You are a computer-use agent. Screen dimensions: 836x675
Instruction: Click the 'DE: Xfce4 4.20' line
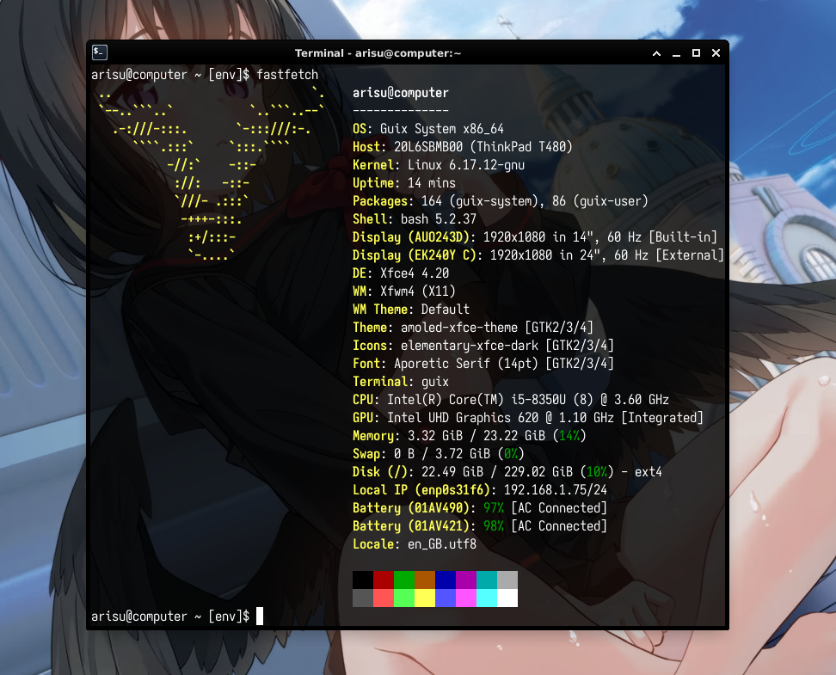(401, 273)
